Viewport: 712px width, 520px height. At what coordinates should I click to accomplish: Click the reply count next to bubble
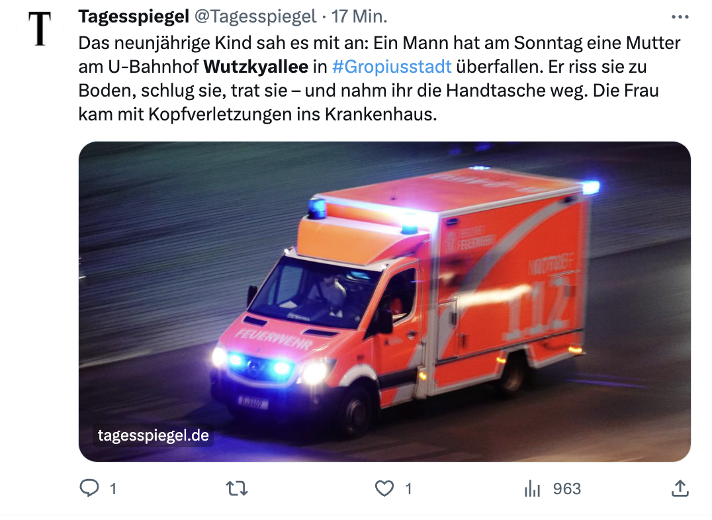(x=113, y=489)
